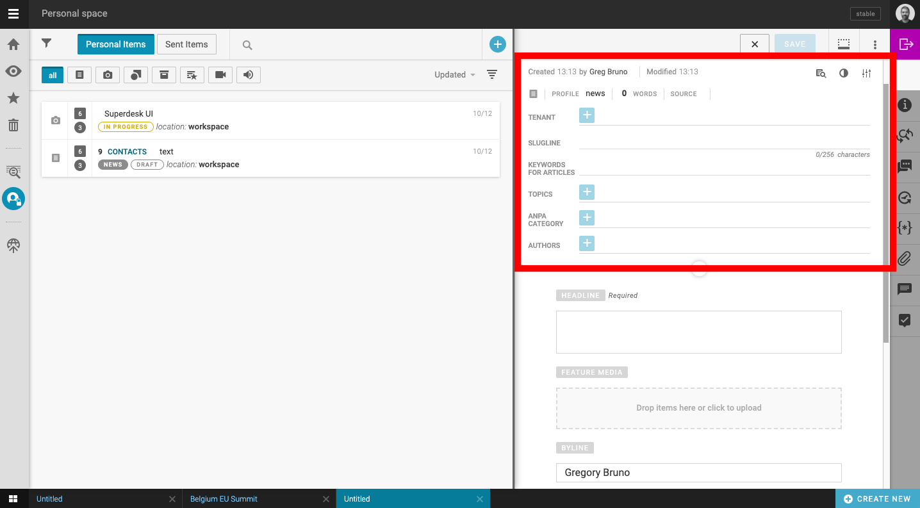Open the Attachments paperclip icon
This screenshot has height=508, width=920.
pos(905,259)
